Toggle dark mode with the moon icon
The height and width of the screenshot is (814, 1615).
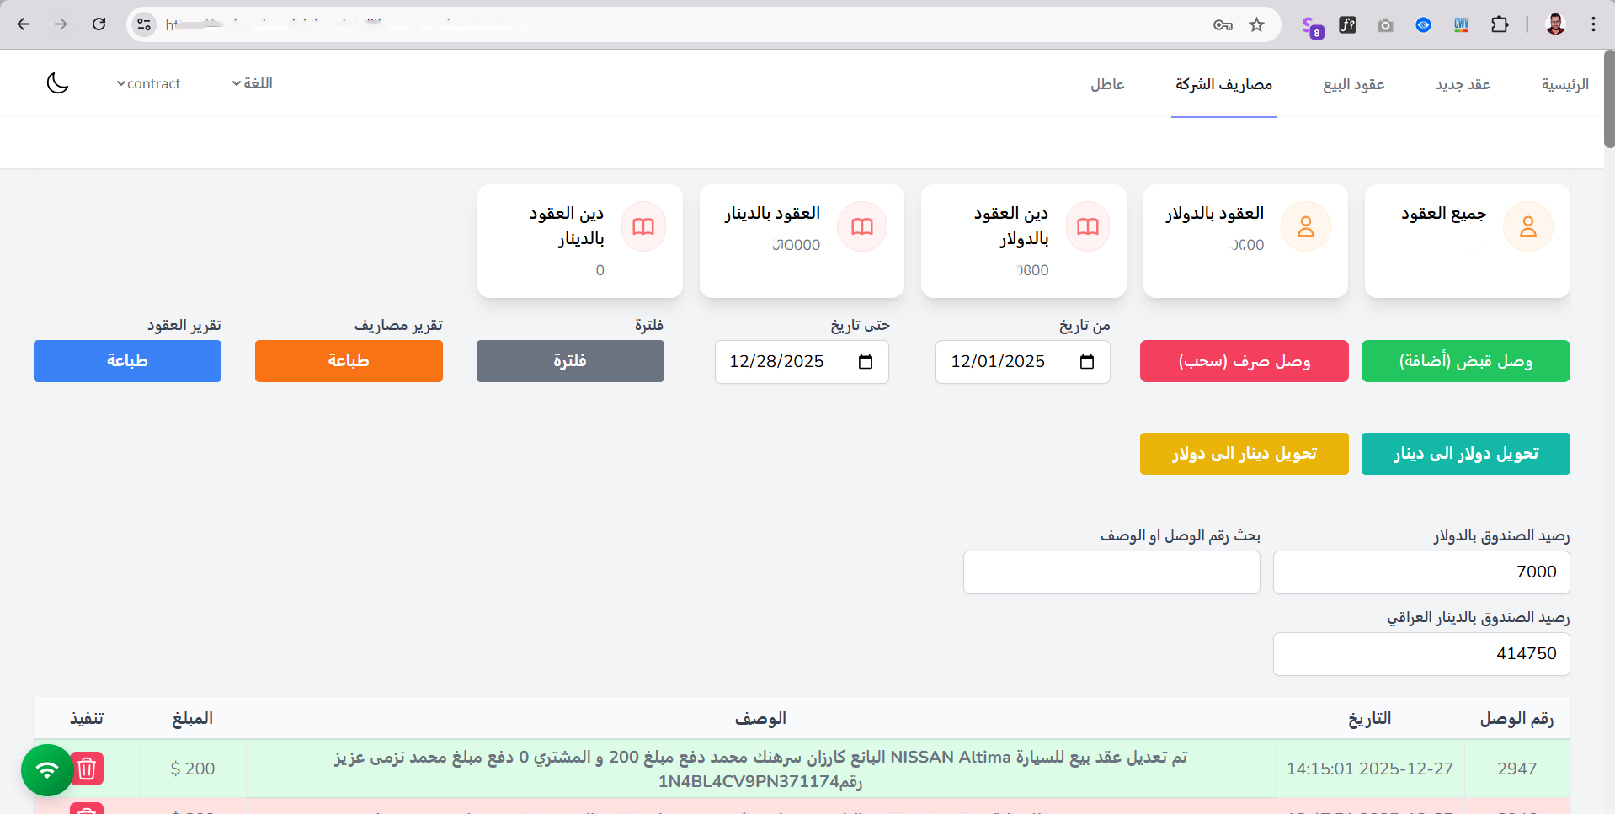pos(56,82)
